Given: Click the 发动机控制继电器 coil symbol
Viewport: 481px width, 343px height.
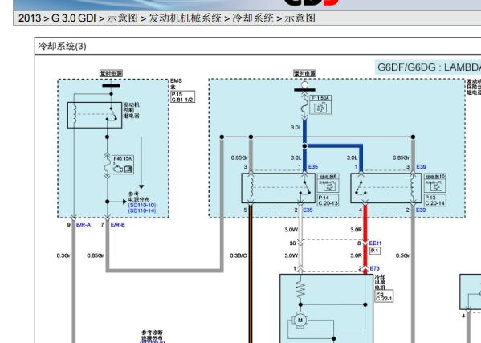Looking at the screenshot, I should pos(74,116).
